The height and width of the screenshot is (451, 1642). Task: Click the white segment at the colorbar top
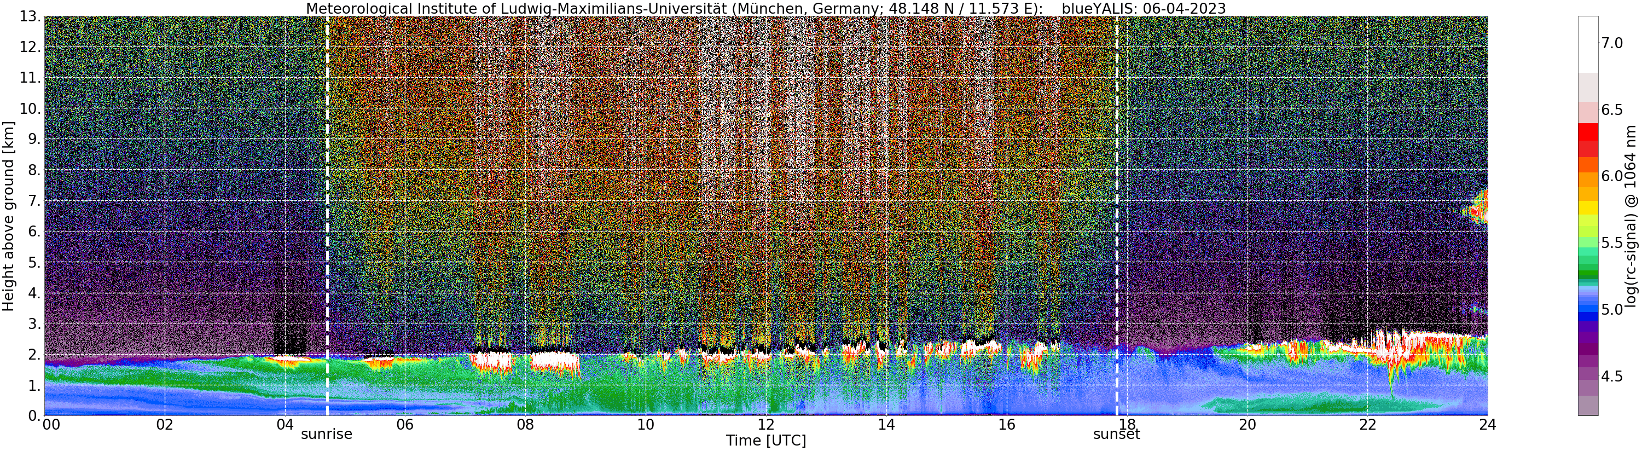coord(1588,44)
